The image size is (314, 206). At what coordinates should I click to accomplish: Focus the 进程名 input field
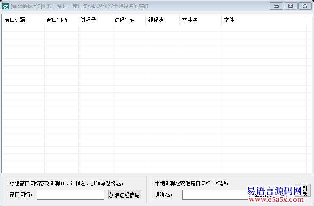coord(215,195)
